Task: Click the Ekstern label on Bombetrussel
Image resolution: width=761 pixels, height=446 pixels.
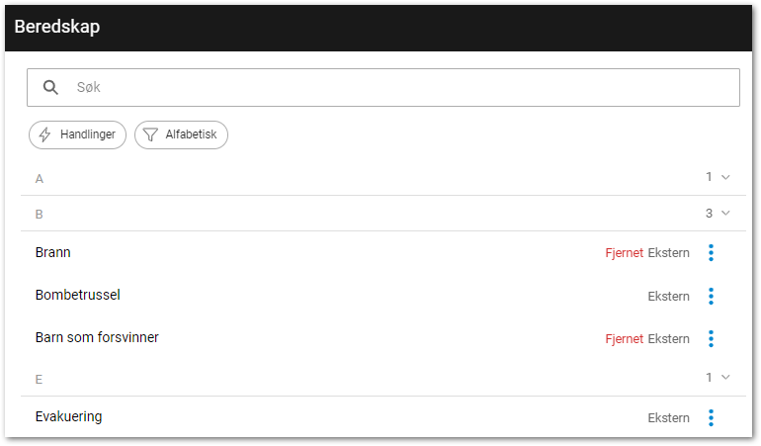Action: click(668, 296)
